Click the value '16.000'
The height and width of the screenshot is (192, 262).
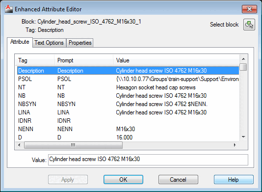124,137
